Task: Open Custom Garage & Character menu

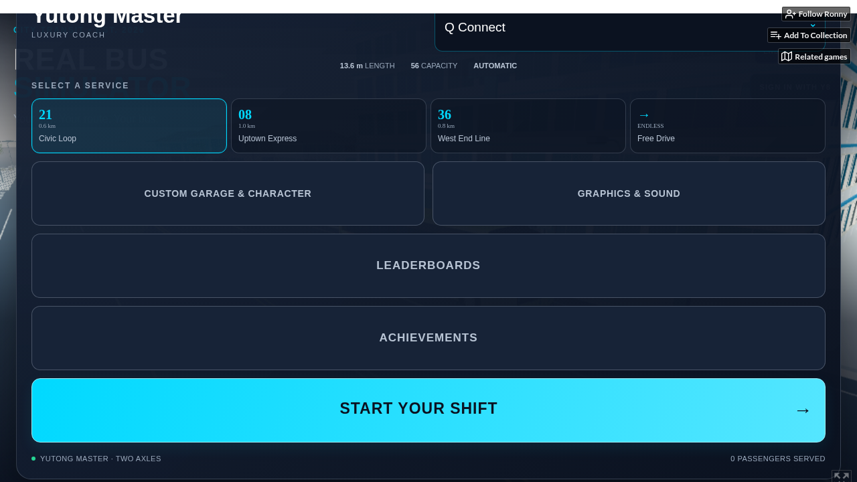Action: (x=228, y=193)
